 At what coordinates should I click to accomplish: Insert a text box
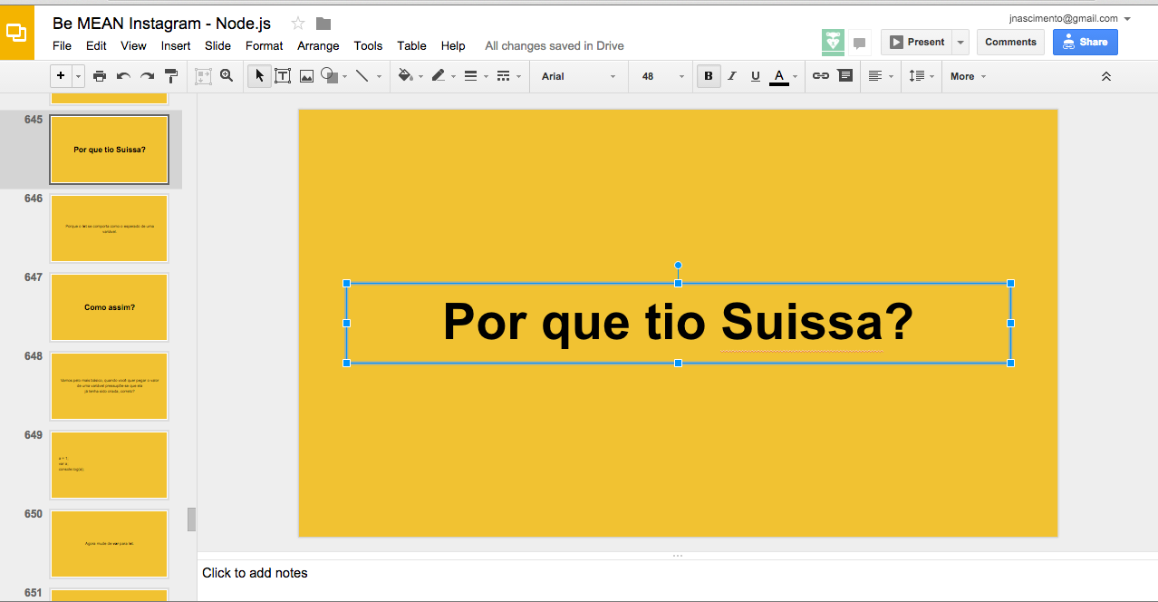283,76
